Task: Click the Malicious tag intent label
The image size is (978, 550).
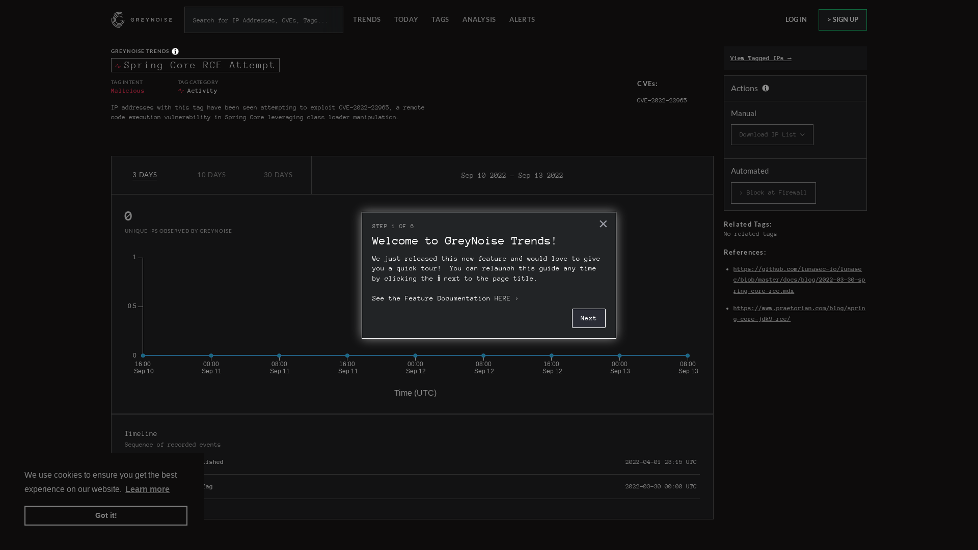Action: tap(128, 91)
